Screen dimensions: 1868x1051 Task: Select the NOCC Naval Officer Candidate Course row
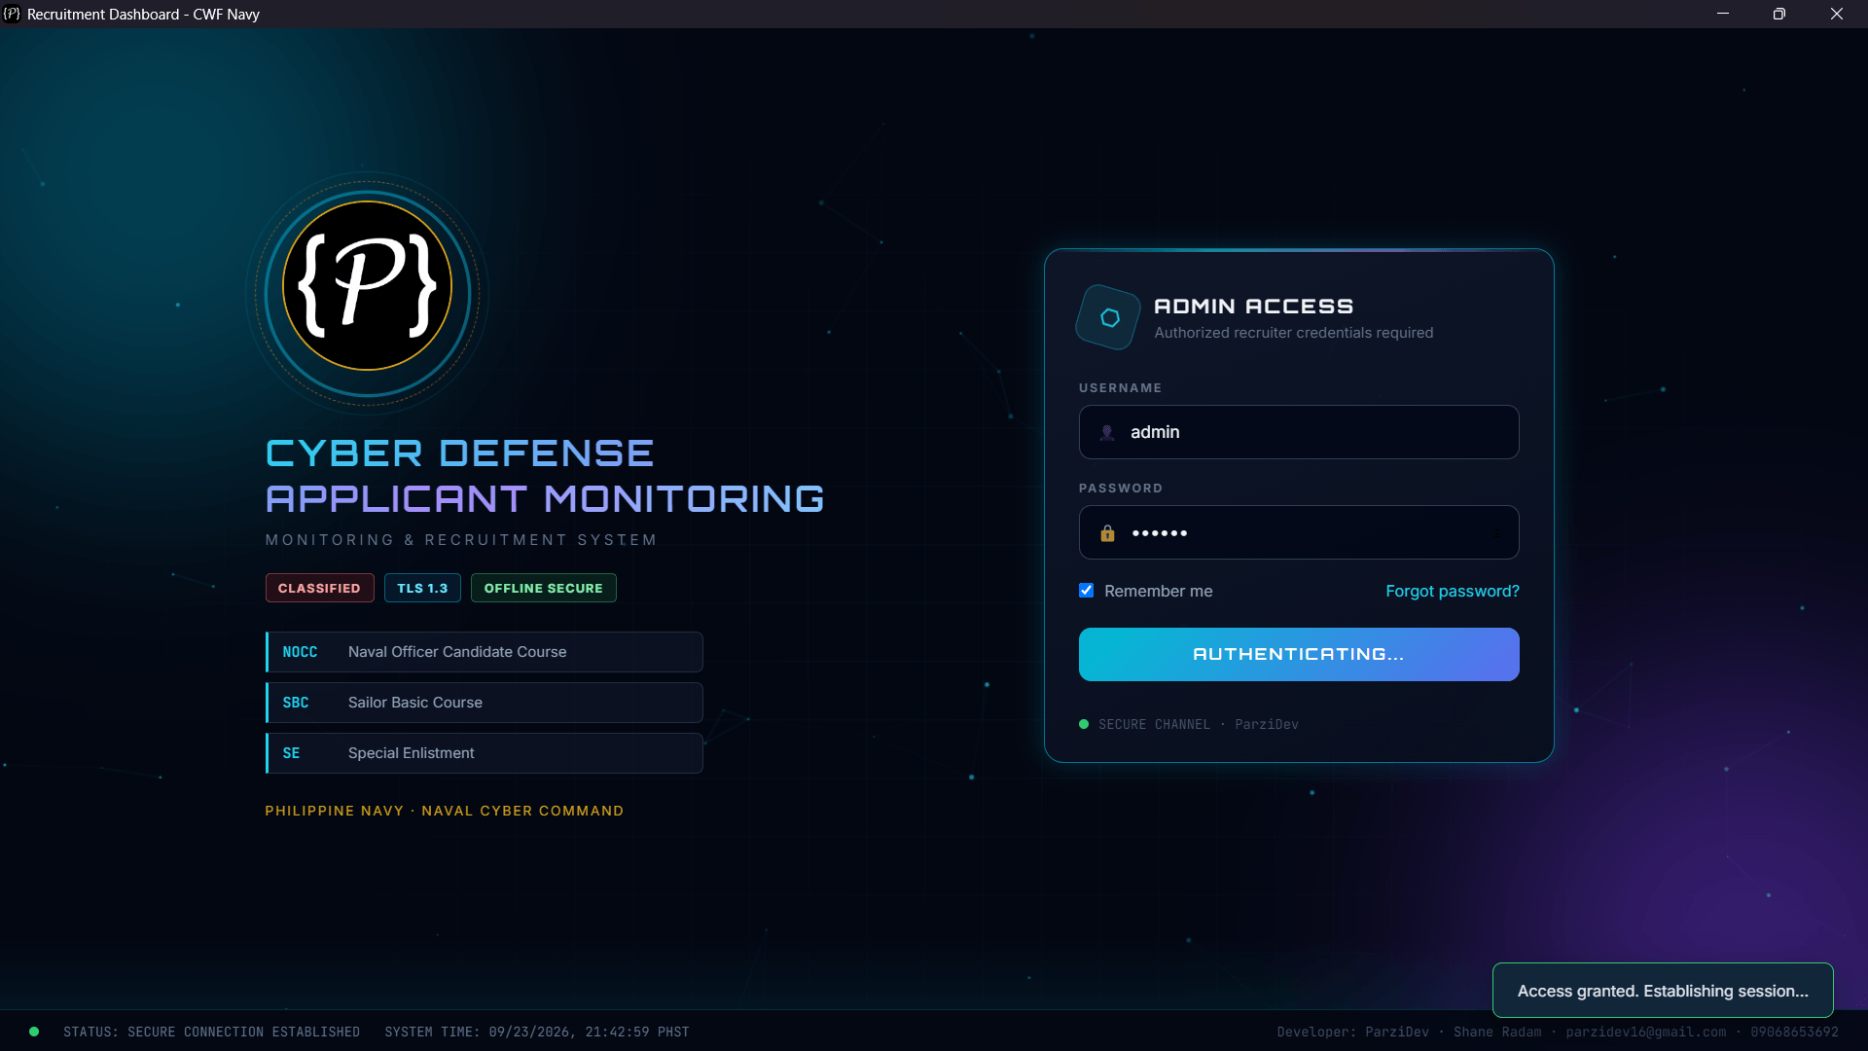tap(485, 652)
